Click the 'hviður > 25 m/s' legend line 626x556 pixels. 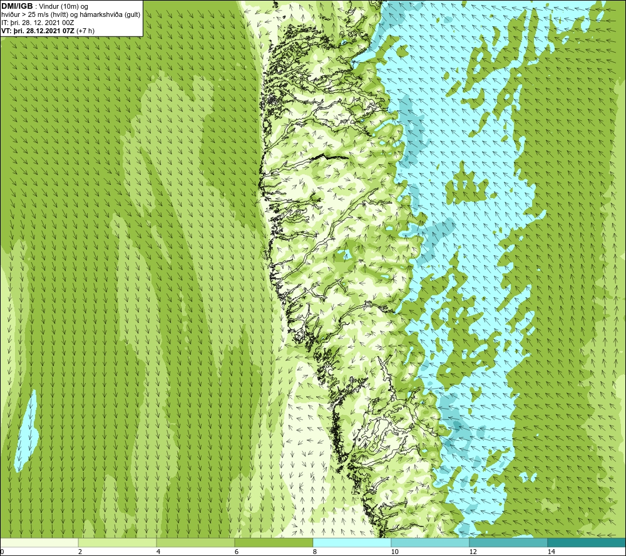pyautogui.click(x=71, y=14)
